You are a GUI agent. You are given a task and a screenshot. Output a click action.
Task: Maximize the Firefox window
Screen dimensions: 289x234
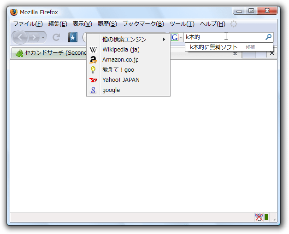[x=251, y=11]
